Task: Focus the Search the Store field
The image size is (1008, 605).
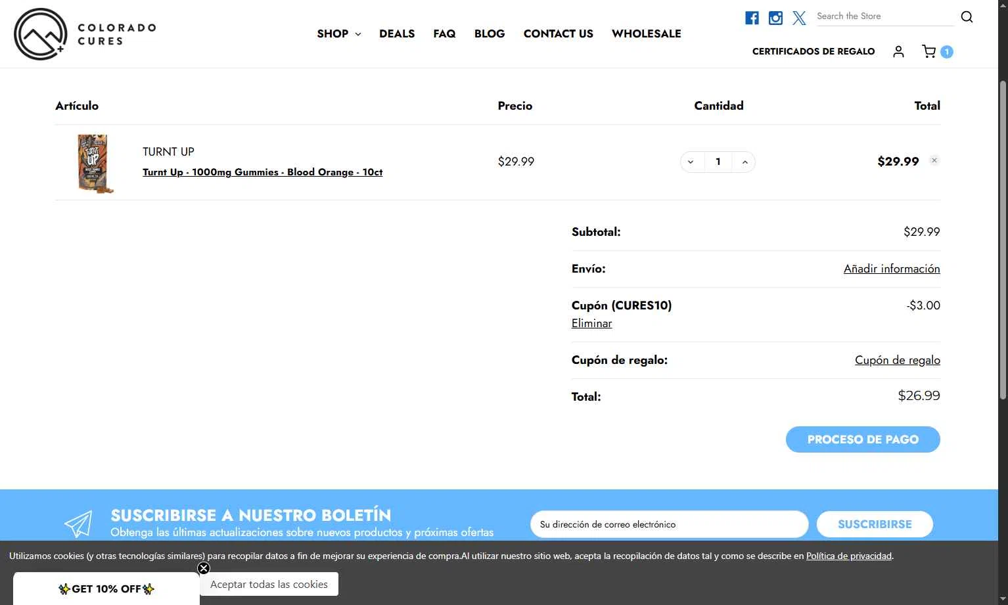Action: (x=884, y=16)
